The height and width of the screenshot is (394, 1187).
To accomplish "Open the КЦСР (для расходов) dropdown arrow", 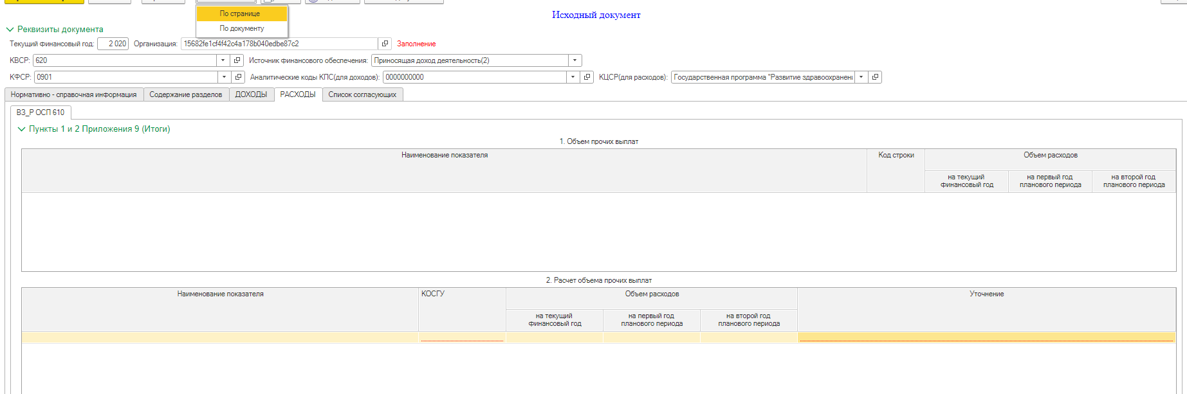I will point(861,77).
